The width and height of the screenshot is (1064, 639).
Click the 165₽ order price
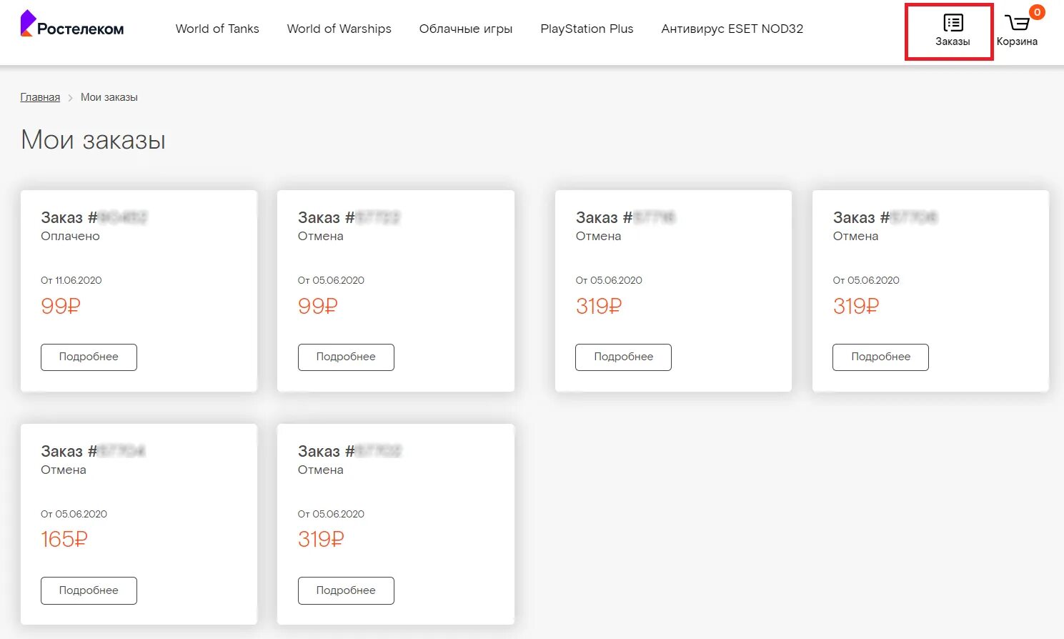point(64,539)
